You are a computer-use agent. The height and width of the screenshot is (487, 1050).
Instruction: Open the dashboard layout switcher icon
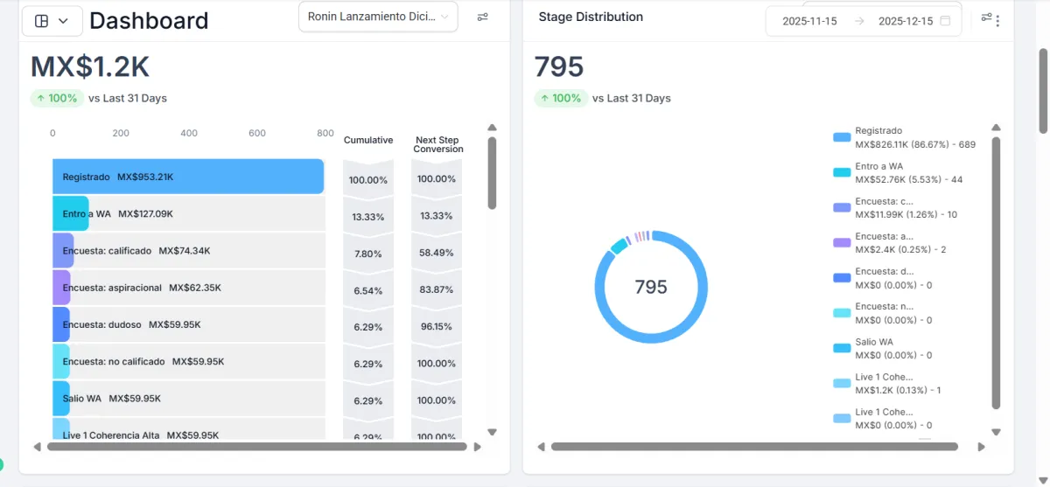point(41,21)
